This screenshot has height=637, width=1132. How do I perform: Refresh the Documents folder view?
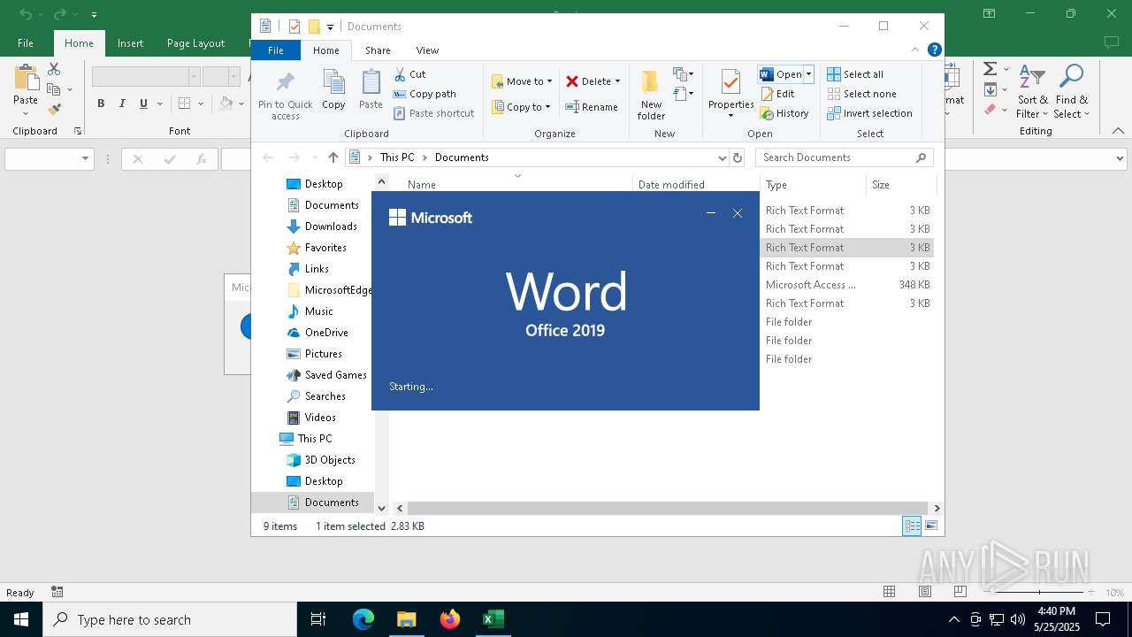click(738, 157)
